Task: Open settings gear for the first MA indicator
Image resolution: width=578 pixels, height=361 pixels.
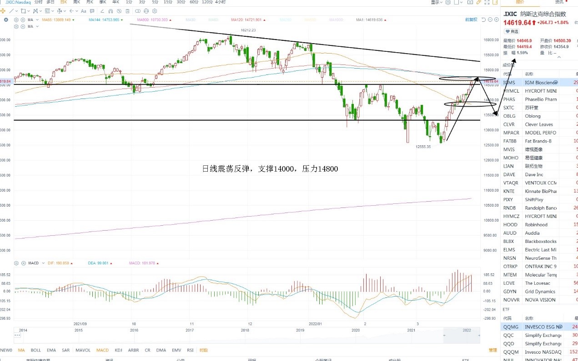Action: pos(16,20)
